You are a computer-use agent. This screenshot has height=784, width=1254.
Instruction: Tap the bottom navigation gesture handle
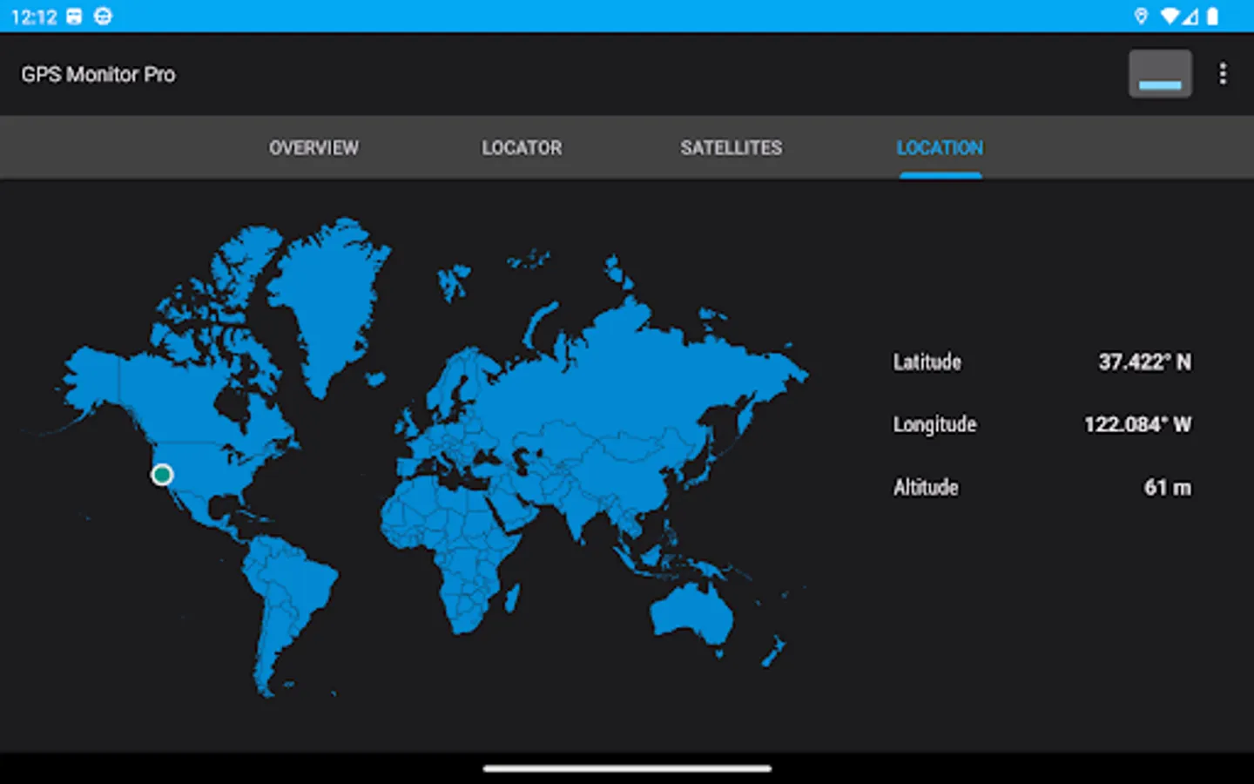pyautogui.click(x=627, y=768)
